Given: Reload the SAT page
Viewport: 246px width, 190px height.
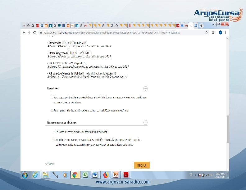Looking at the screenshot, I should [x=34, y=33].
